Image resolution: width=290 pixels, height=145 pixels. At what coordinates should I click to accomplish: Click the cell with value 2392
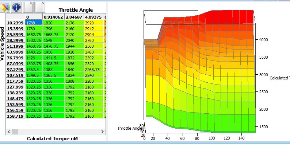click(94, 58)
